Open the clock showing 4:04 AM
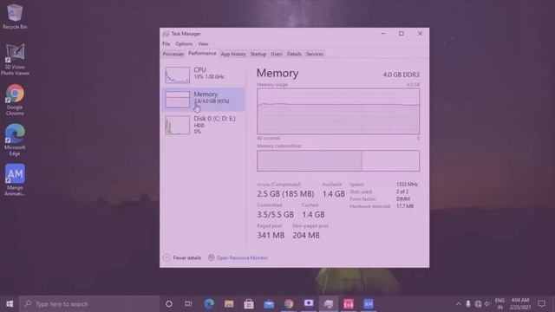This screenshot has height=312, width=555. [x=520, y=304]
